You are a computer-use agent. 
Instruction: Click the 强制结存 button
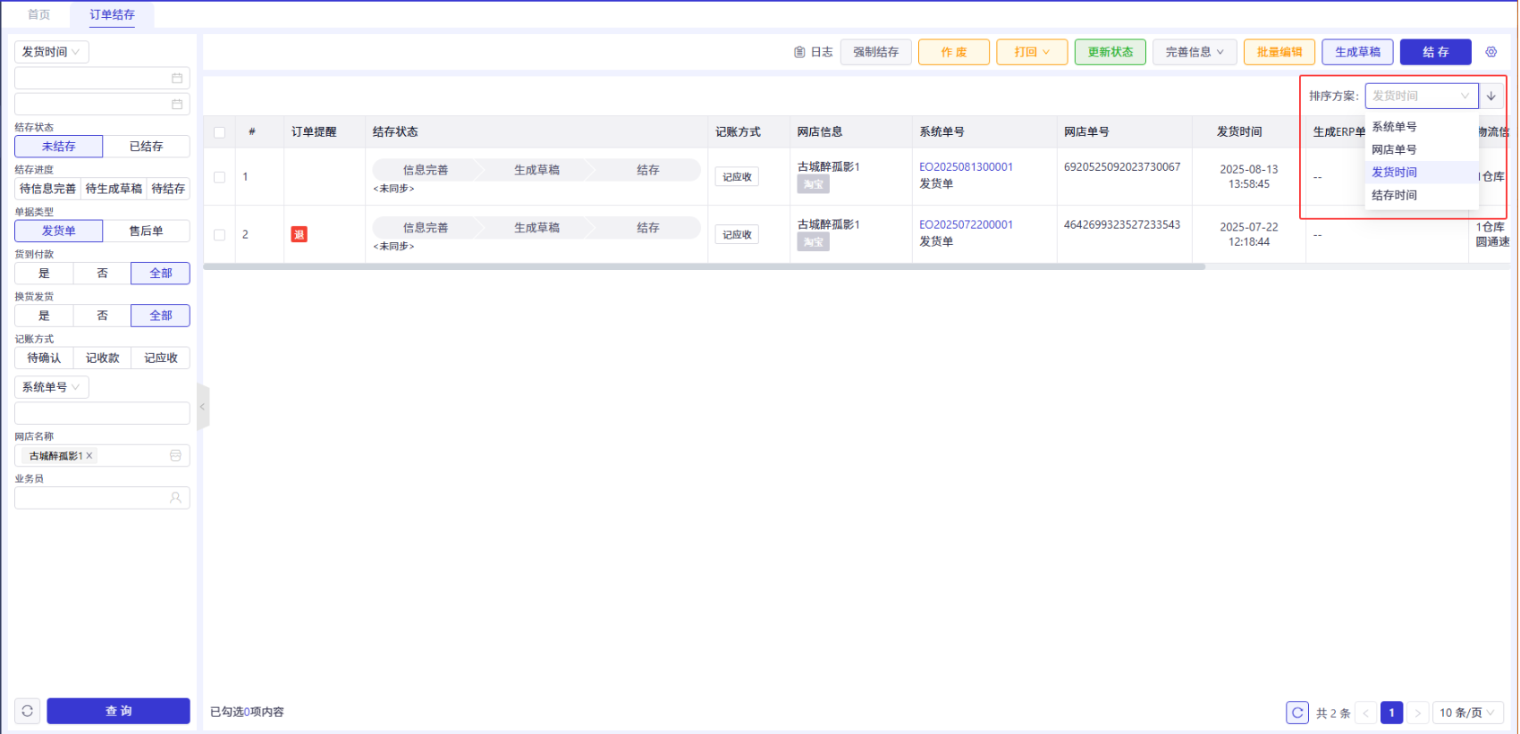coord(876,52)
